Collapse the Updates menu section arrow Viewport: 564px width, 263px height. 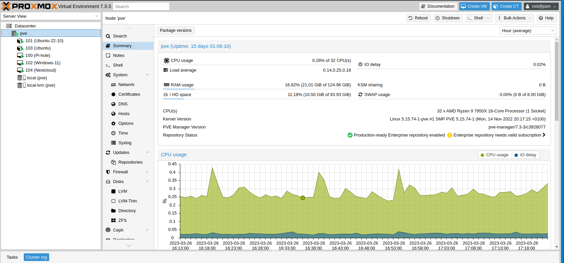click(147, 153)
